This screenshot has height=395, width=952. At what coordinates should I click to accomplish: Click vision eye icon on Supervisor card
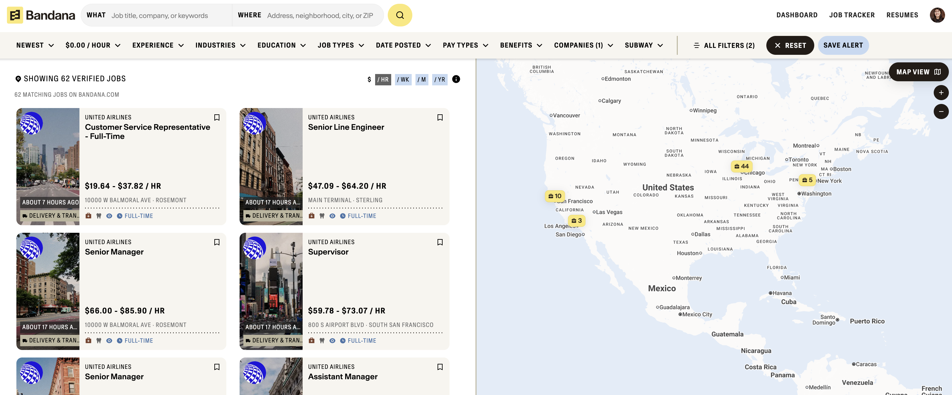click(332, 341)
